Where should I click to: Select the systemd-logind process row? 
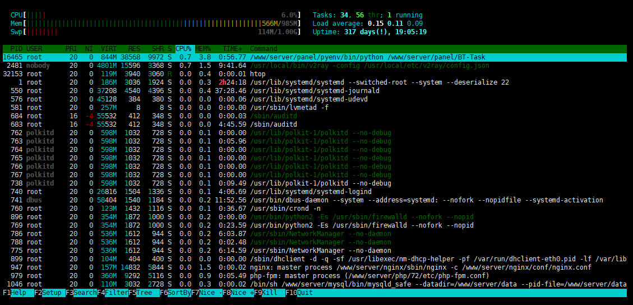(x=315, y=192)
